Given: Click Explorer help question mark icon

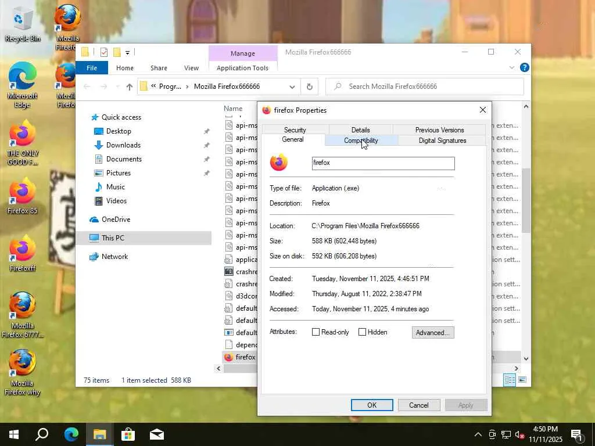Looking at the screenshot, I should click(525, 67).
